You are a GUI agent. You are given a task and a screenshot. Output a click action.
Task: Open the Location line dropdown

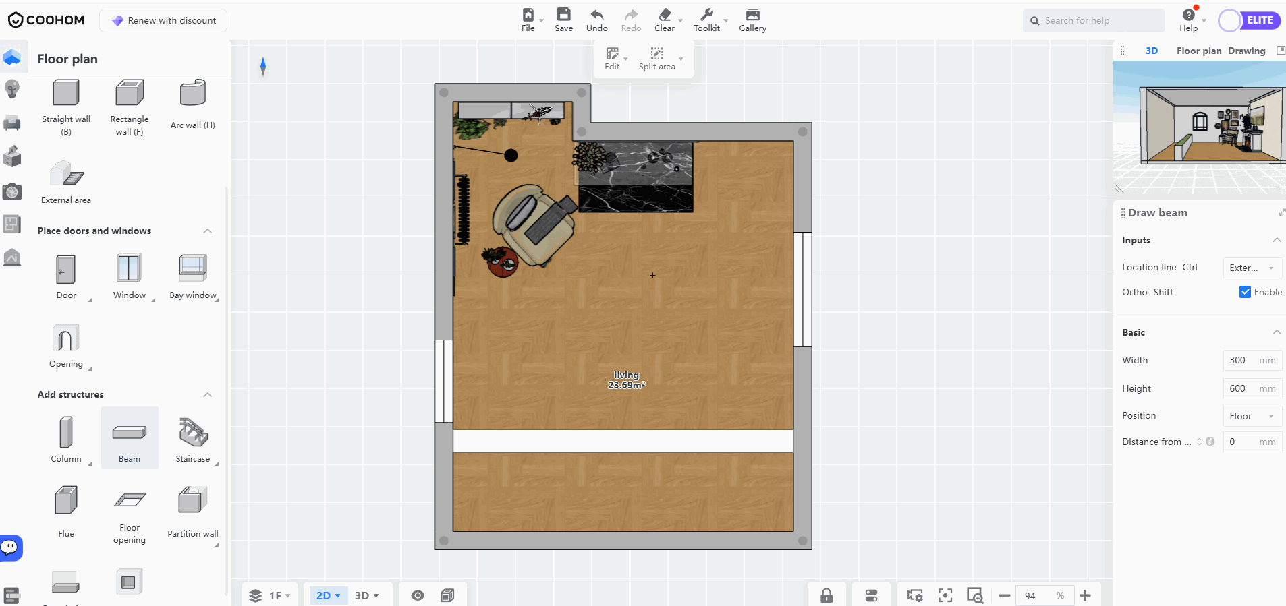pyautogui.click(x=1252, y=268)
